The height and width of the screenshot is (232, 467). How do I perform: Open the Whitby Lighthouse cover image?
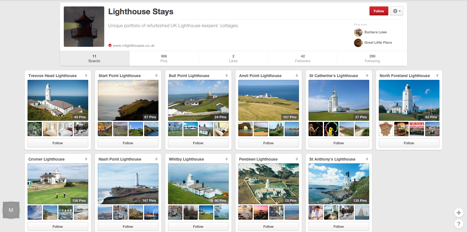click(198, 184)
